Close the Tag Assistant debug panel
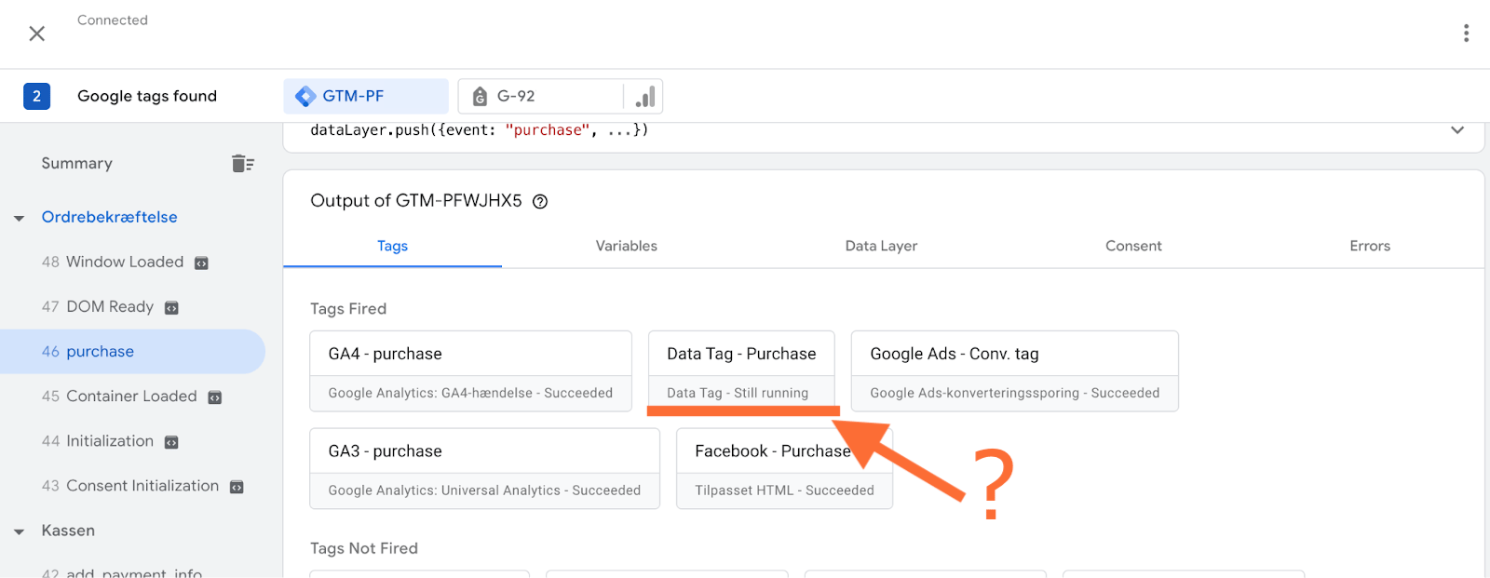1490x578 pixels. coord(37,34)
